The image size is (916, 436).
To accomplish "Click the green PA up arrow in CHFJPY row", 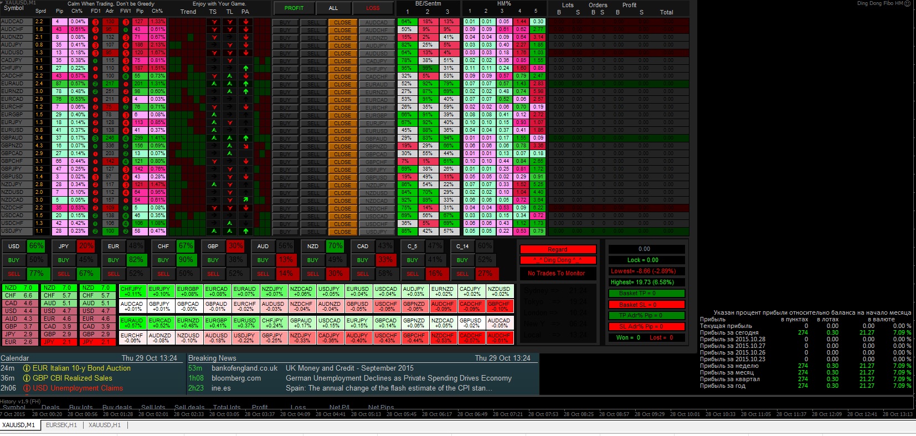I will click(x=246, y=69).
